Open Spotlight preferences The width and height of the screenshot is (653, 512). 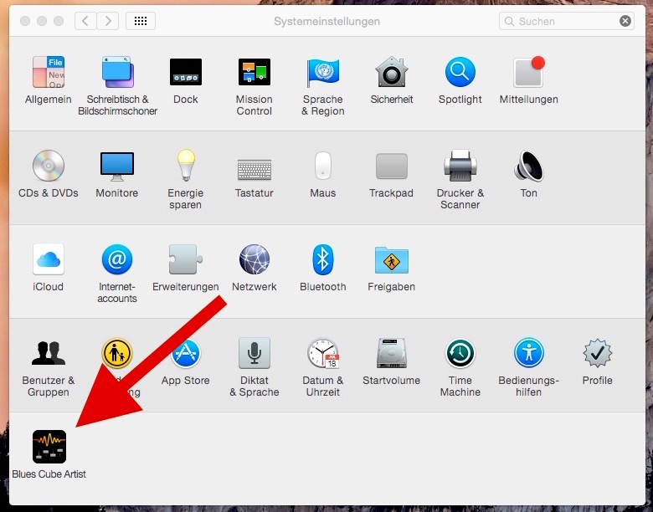(460, 72)
